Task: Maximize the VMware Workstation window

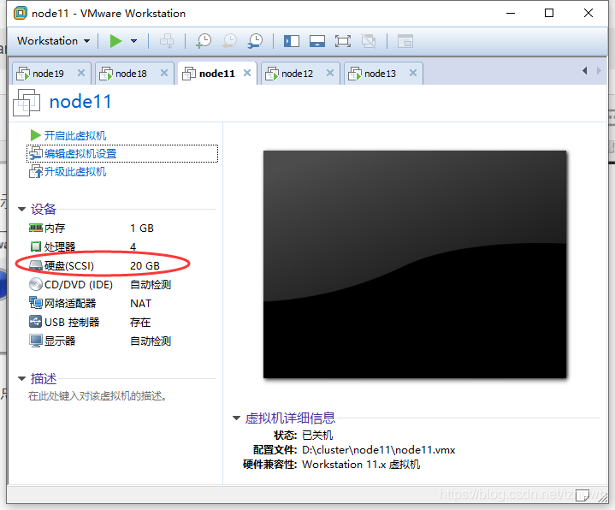Action: tap(549, 13)
